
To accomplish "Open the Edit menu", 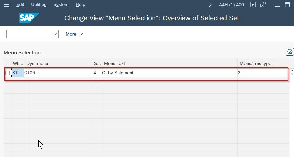I will point(20,4).
